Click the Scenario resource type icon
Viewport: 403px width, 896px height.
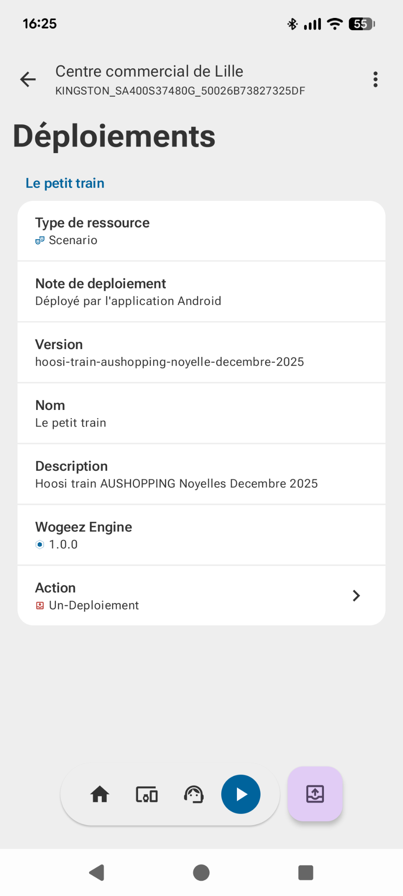40,240
